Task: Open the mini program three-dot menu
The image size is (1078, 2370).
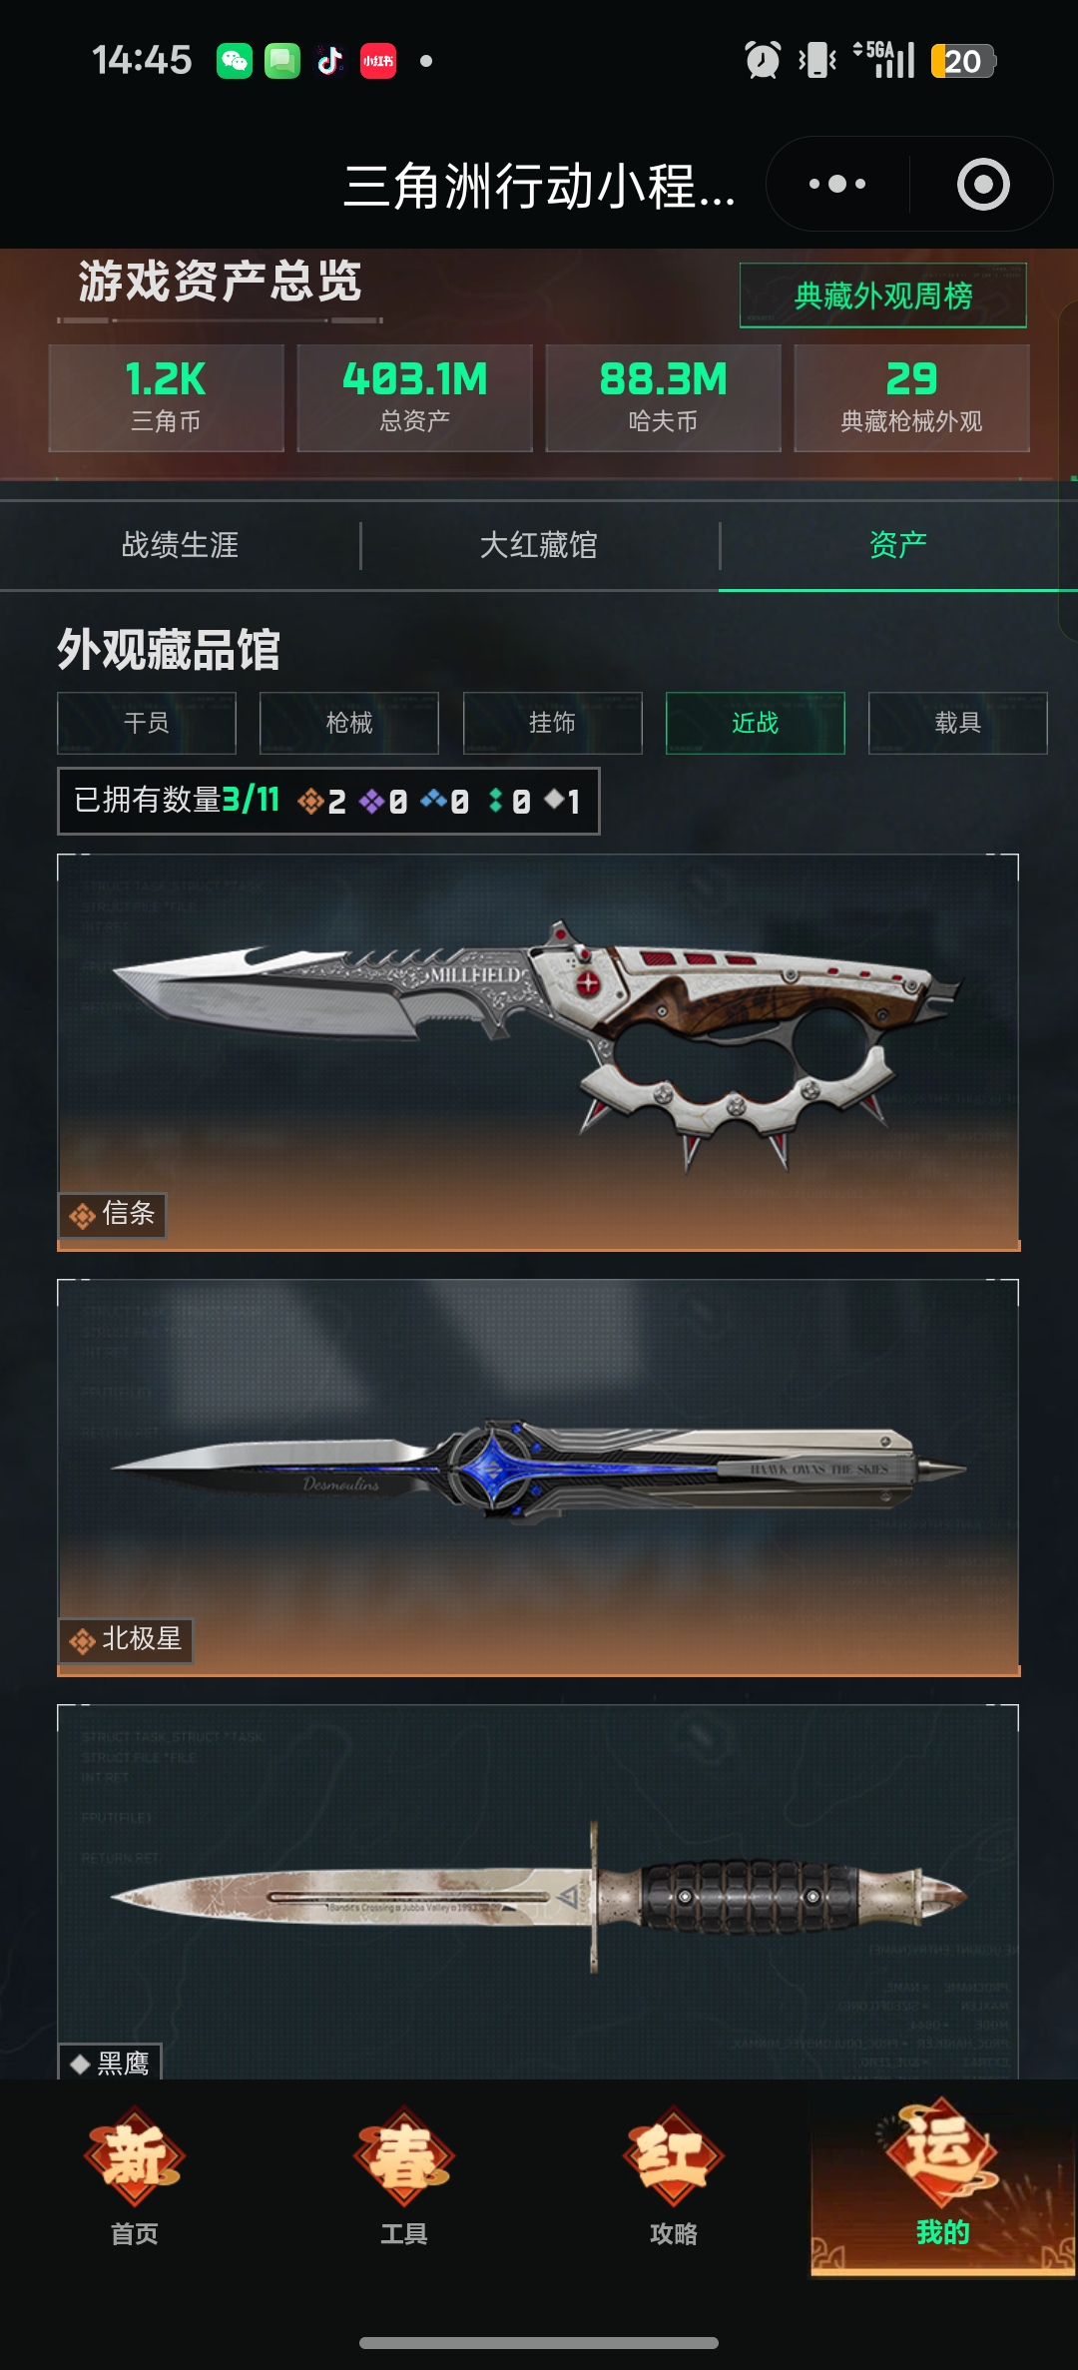Action: click(837, 184)
